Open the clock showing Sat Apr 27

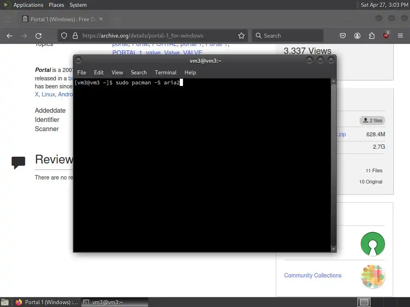pyautogui.click(x=384, y=5)
